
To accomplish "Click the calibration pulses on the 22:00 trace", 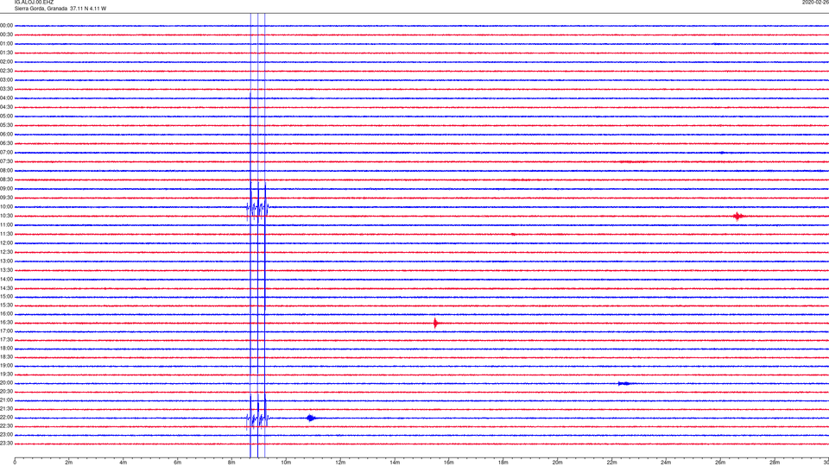I will tap(257, 418).
